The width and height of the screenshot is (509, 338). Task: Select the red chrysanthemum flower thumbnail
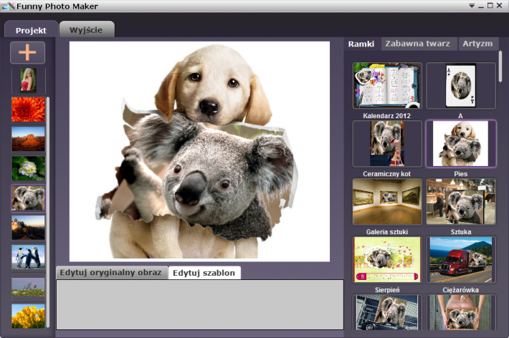tap(28, 110)
